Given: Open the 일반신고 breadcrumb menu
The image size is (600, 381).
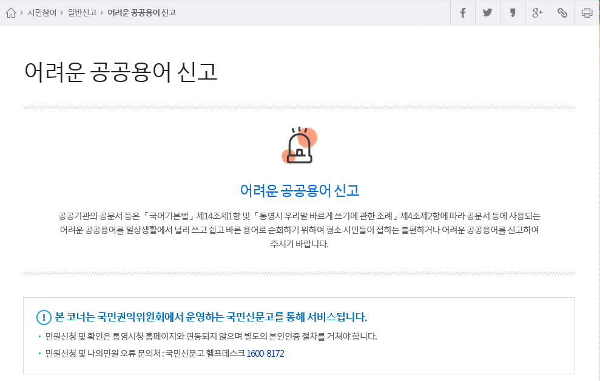Looking at the screenshot, I should point(82,13).
